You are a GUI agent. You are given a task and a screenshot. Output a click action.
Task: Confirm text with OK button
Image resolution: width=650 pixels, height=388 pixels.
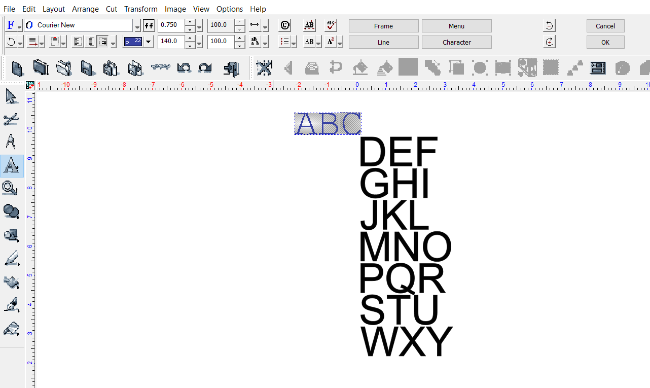pyautogui.click(x=605, y=42)
